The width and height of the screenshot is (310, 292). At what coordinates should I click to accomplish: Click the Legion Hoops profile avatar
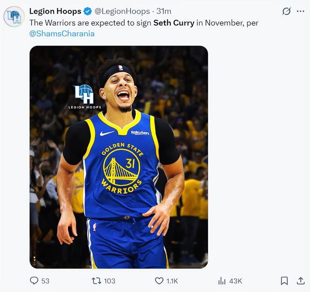click(x=14, y=16)
